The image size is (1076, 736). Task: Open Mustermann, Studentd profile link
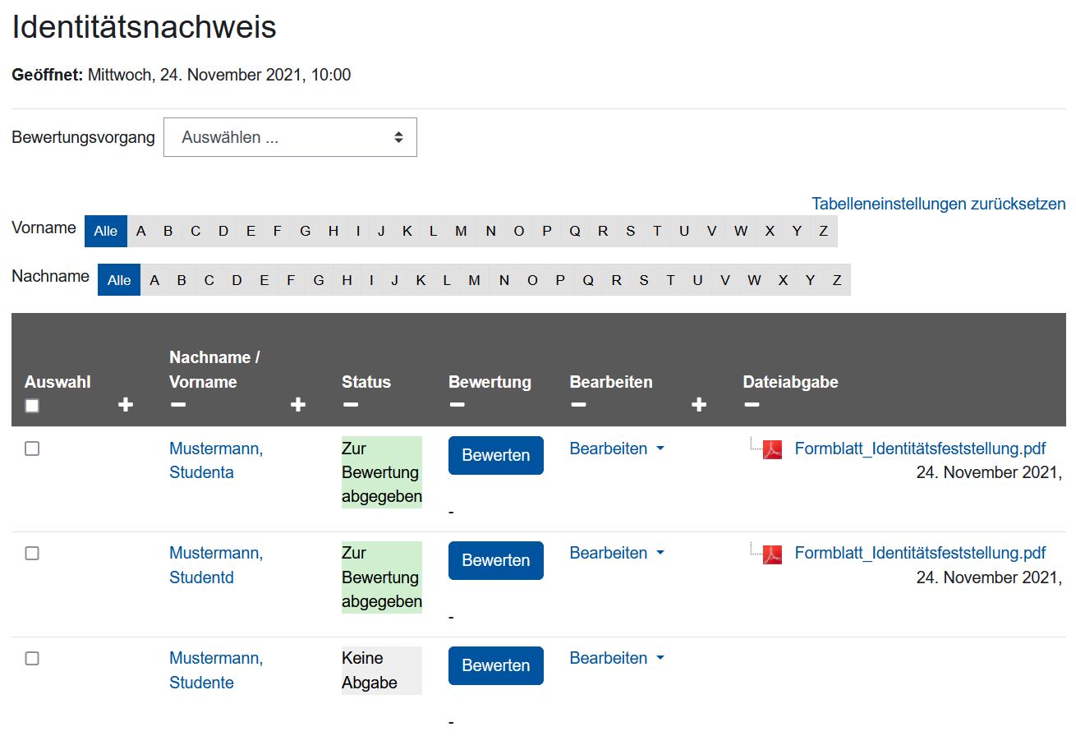(216, 565)
